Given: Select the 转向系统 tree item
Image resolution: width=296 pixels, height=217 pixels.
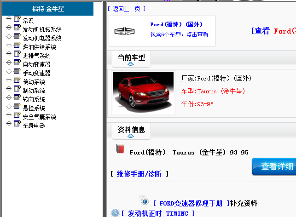Looking at the screenshot, I should pyautogui.click(x=34, y=99).
